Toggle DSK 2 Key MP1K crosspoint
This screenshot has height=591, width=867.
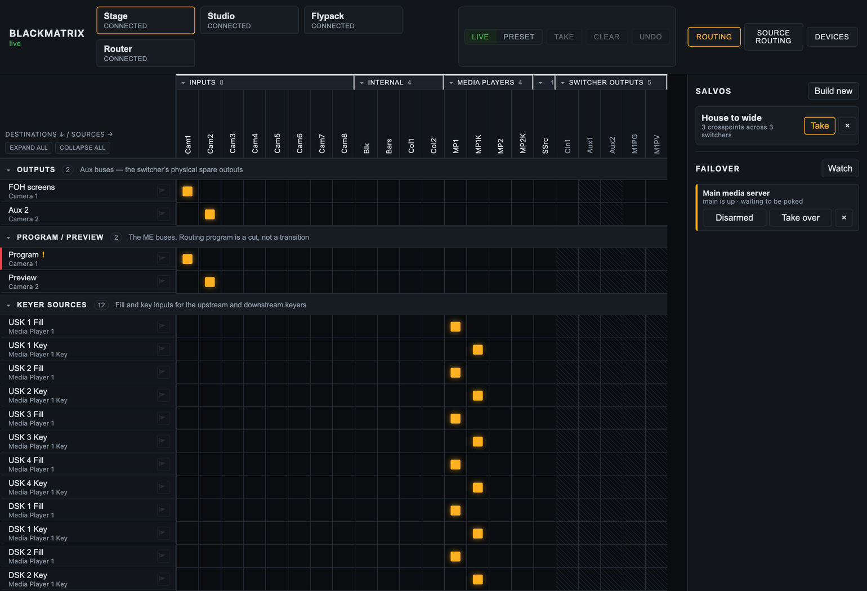coord(478,579)
